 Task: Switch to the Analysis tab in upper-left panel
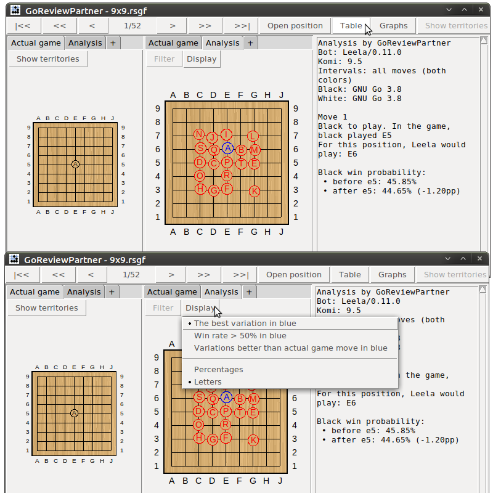[x=85, y=43]
